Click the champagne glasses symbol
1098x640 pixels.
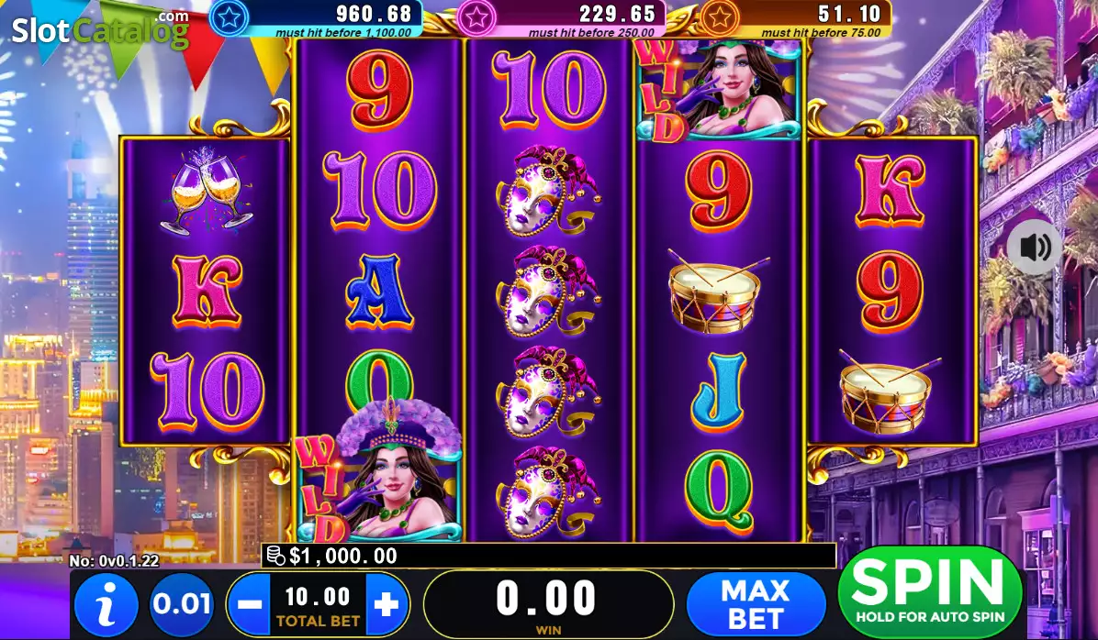coord(206,191)
